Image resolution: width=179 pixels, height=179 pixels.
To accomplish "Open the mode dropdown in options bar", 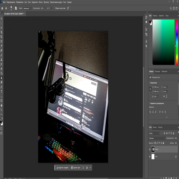I will 27,8.
